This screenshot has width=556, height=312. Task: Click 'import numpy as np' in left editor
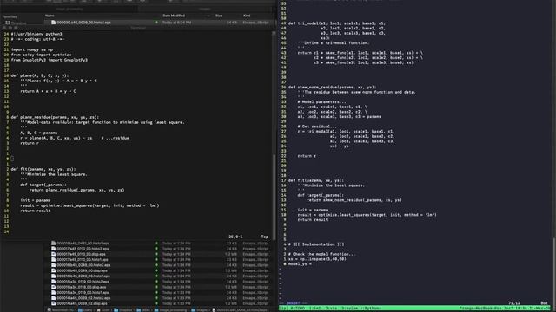click(x=32, y=49)
